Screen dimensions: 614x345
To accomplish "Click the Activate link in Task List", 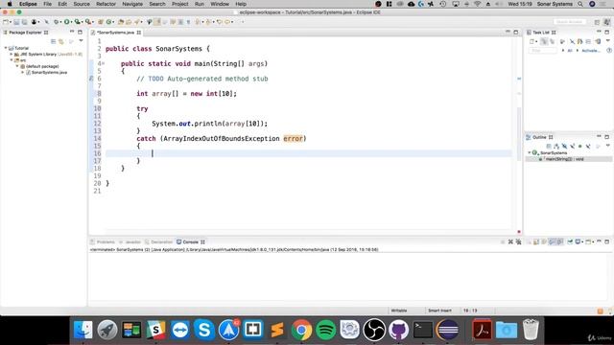I will tap(591, 51).
